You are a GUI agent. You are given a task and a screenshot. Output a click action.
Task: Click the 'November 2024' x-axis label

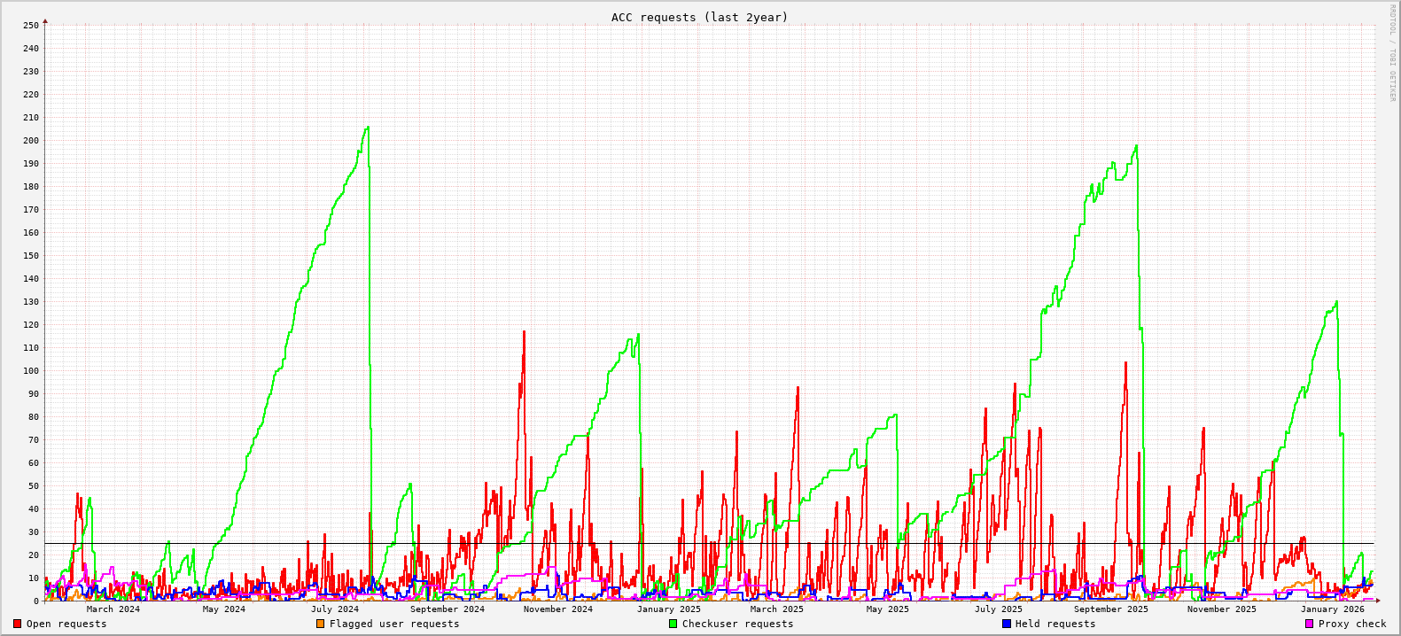[x=557, y=609]
